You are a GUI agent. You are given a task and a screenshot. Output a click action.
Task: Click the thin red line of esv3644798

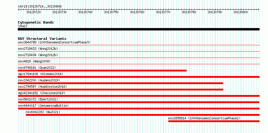click(x=139, y=45)
